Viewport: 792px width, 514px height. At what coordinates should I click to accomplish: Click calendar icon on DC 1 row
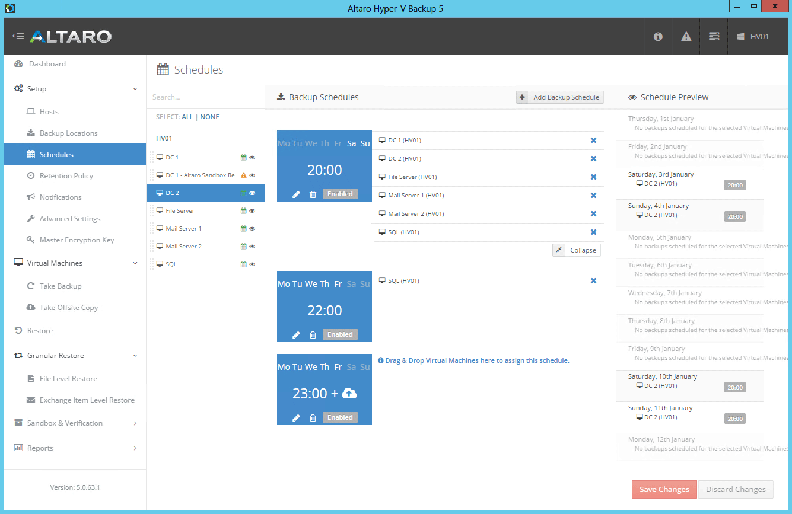coord(243,158)
